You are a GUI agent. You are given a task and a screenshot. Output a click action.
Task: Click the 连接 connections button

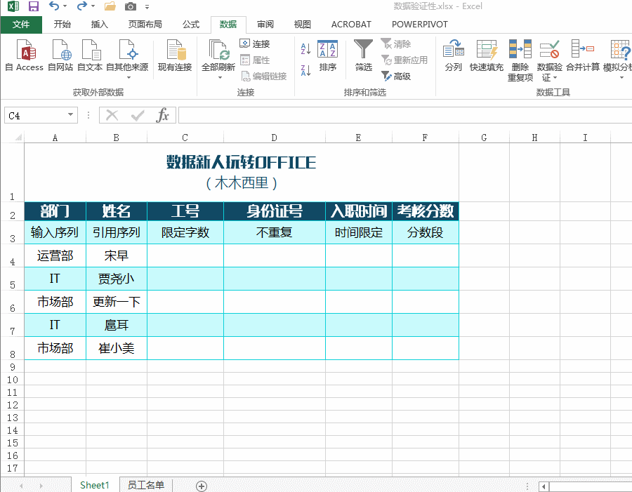coord(255,44)
